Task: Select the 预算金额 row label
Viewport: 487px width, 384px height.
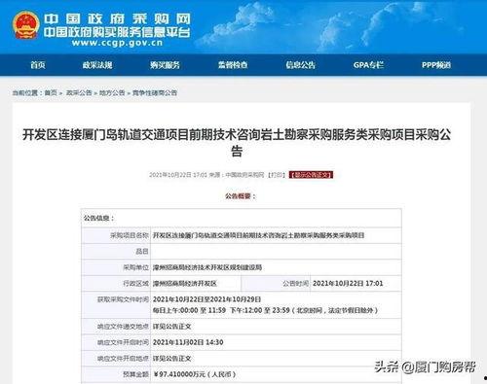Action: click(x=135, y=374)
